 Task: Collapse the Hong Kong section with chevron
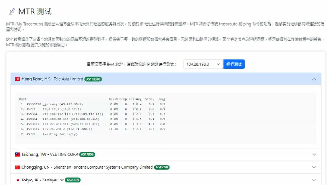point(314,79)
